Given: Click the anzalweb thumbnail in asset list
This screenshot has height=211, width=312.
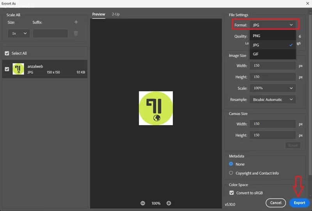Looking at the screenshot, I should click(18, 69).
